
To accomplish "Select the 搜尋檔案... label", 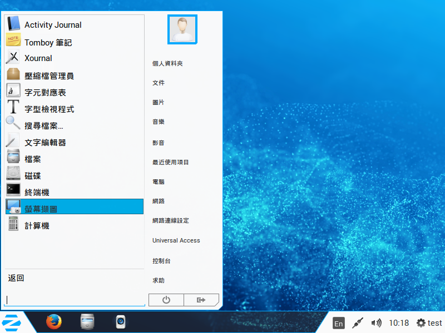I will pyautogui.click(x=44, y=126).
